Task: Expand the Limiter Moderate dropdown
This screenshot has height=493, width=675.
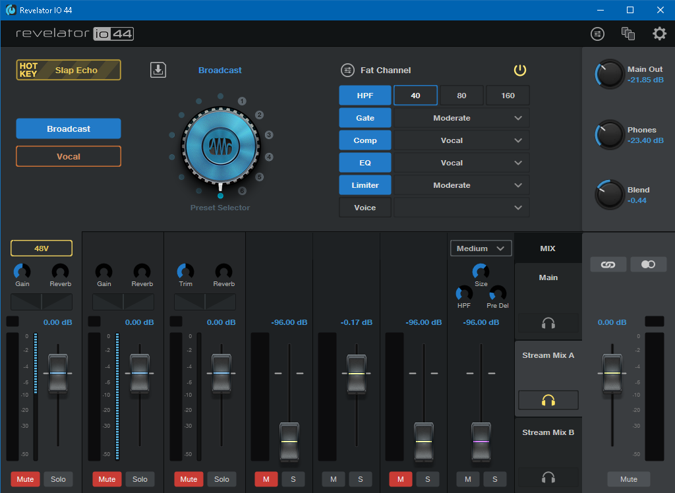Action: coord(461,185)
